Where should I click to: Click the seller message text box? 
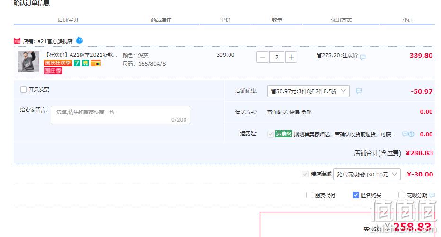[120, 115]
